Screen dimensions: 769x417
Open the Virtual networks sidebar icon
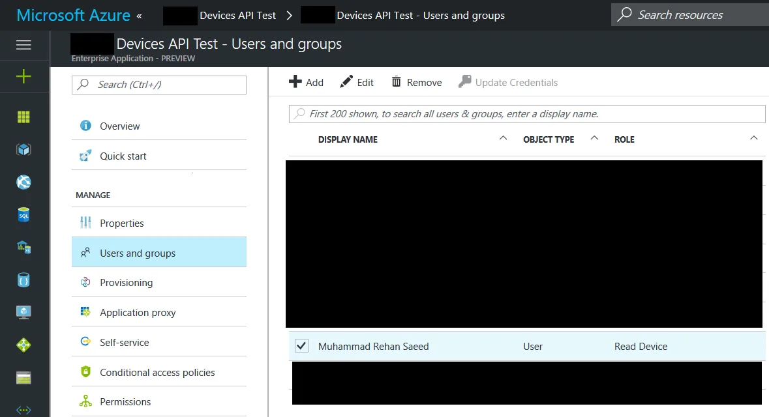click(23, 410)
